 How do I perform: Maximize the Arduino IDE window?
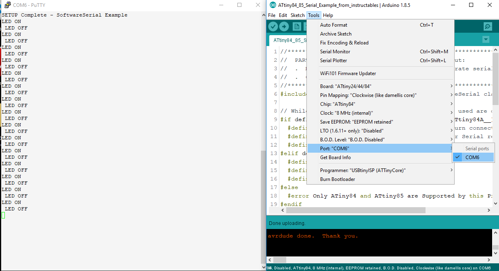tap(471, 5)
